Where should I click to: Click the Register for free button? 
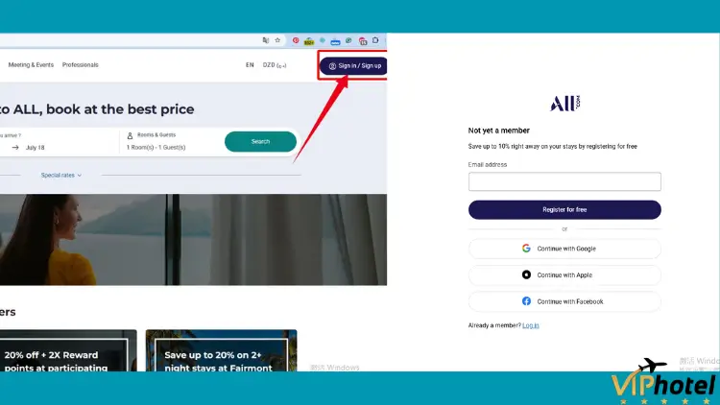pos(564,210)
